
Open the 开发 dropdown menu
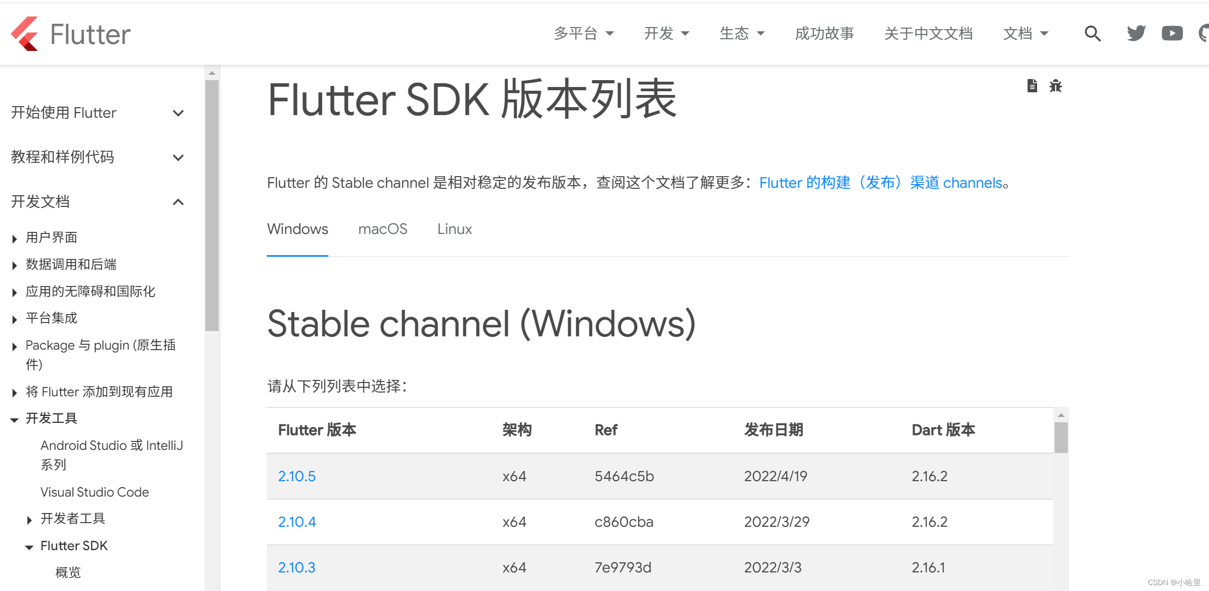point(666,33)
